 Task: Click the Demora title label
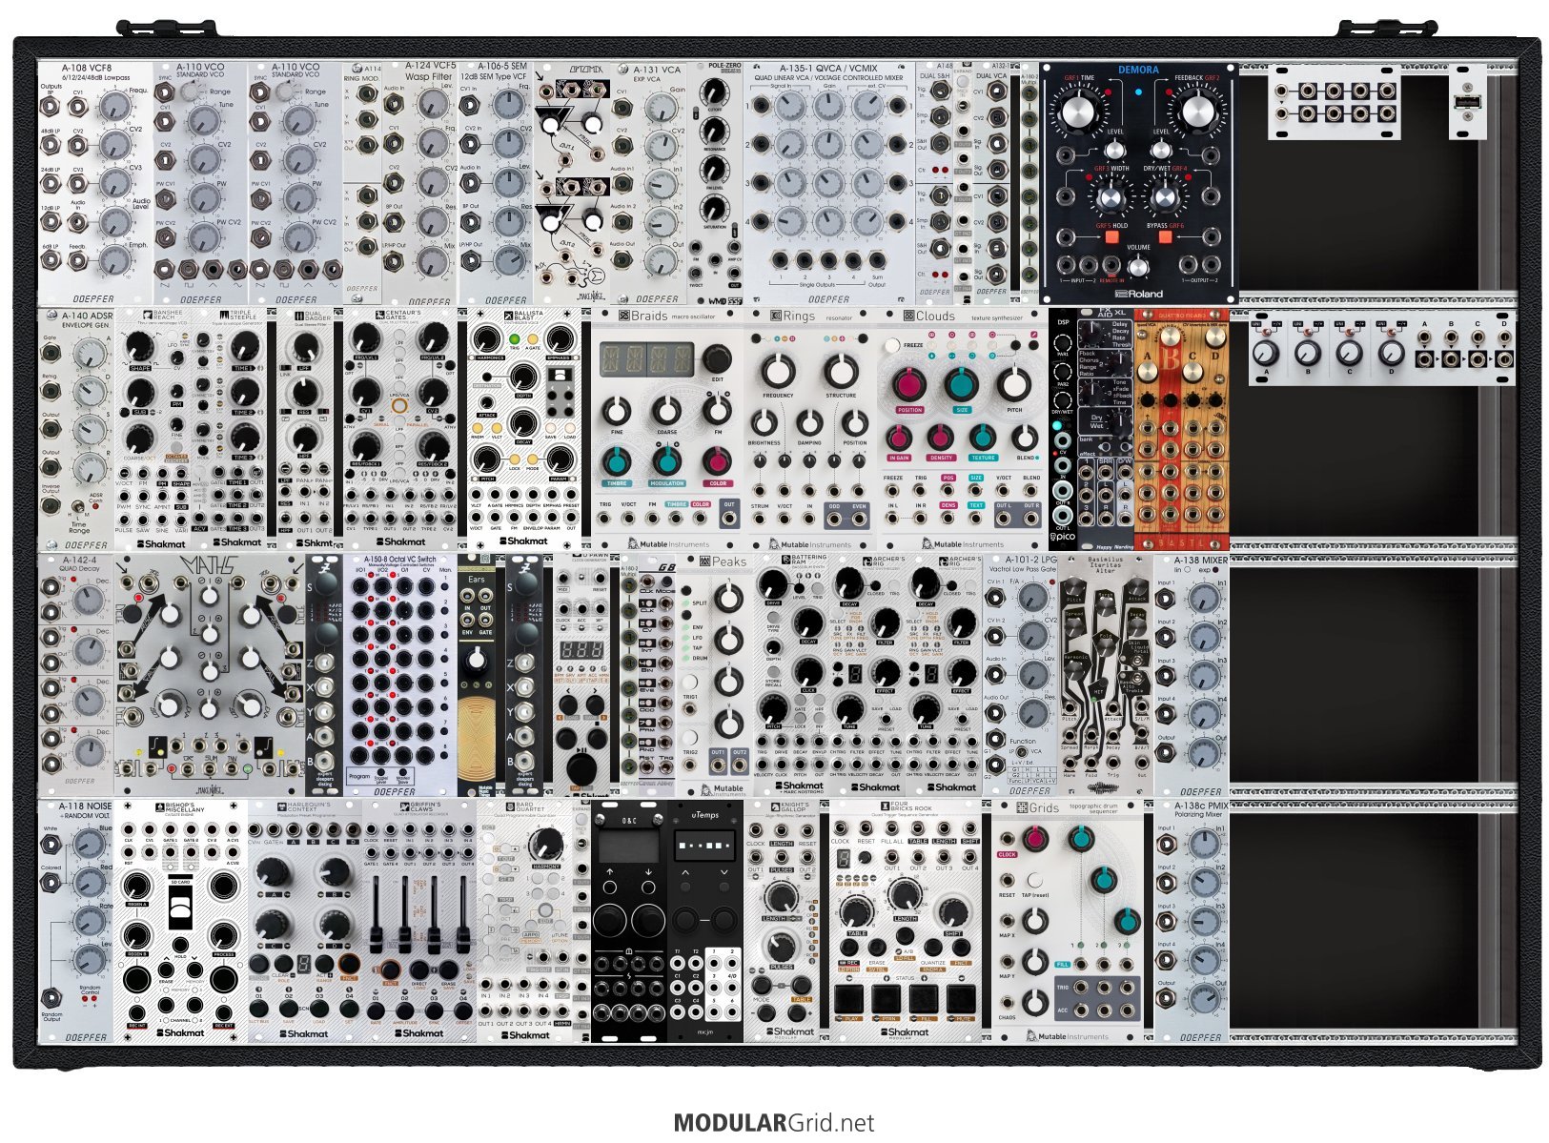pos(1138,70)
